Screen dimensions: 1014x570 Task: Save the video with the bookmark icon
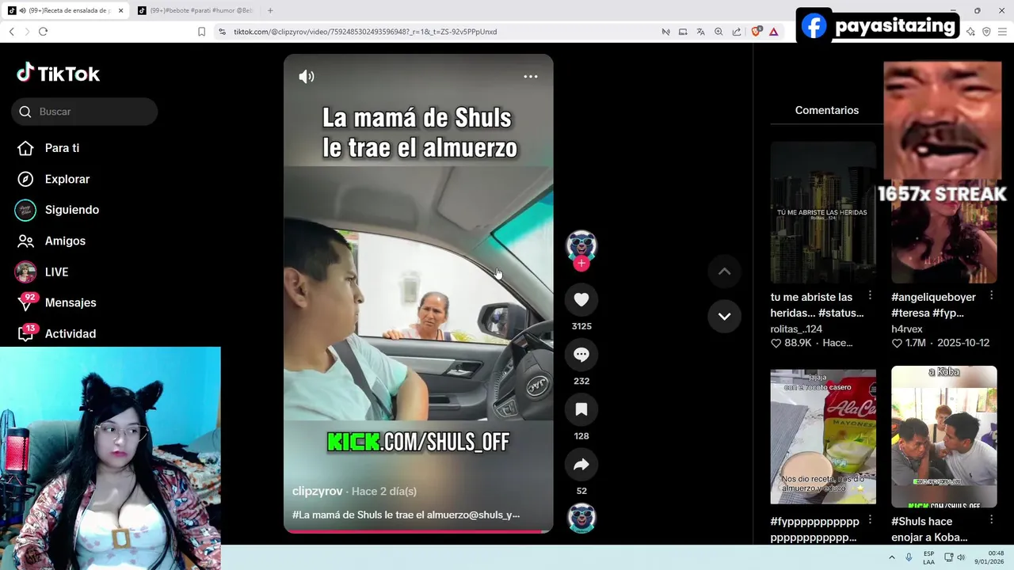point(581,409)
